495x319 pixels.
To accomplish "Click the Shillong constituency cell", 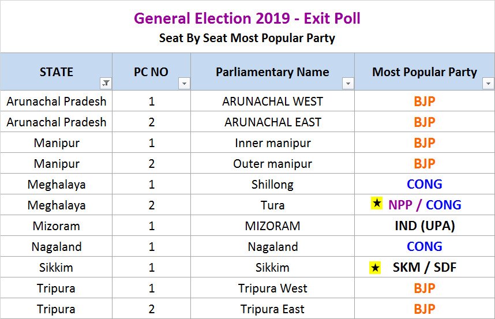I will (x=272, y=185).
